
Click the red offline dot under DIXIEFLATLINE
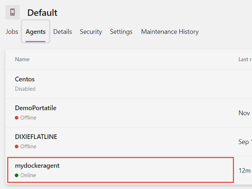(x=17, y=147)
